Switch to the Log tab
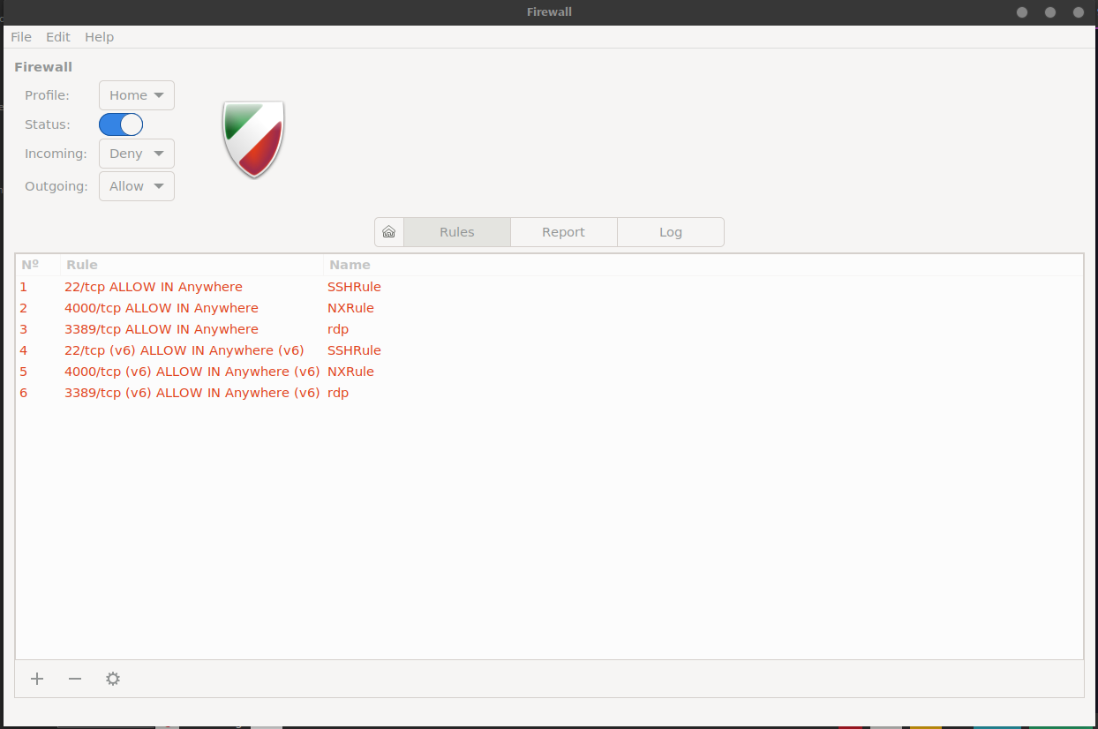The height and width of the screenshot is (729, 1098). [x=671, y=232]
